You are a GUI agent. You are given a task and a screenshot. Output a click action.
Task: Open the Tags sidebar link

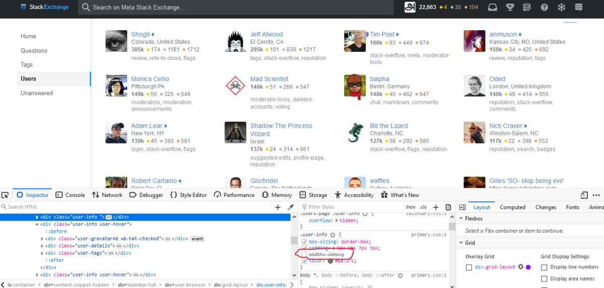(27, 64)
